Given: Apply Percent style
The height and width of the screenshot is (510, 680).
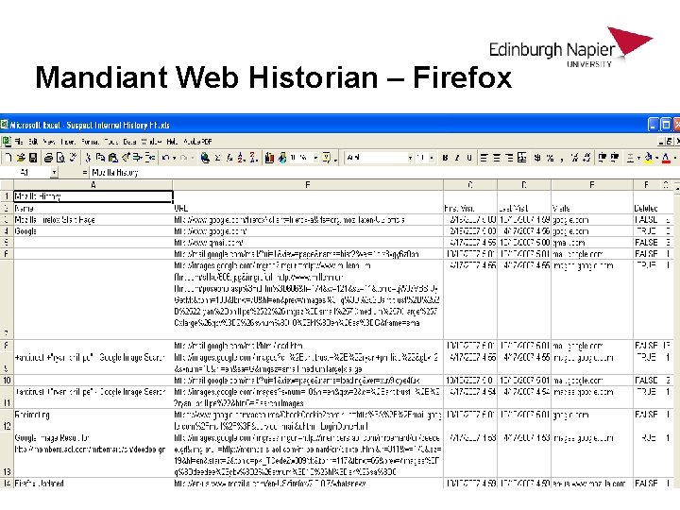Looking at the screenshot, I should [x=550, y=158].
